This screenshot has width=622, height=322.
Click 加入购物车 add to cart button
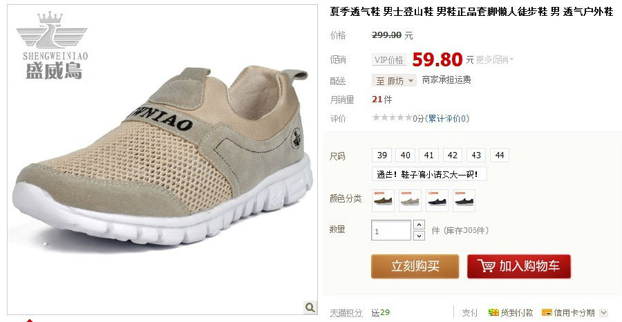click(x=519, y=267)
